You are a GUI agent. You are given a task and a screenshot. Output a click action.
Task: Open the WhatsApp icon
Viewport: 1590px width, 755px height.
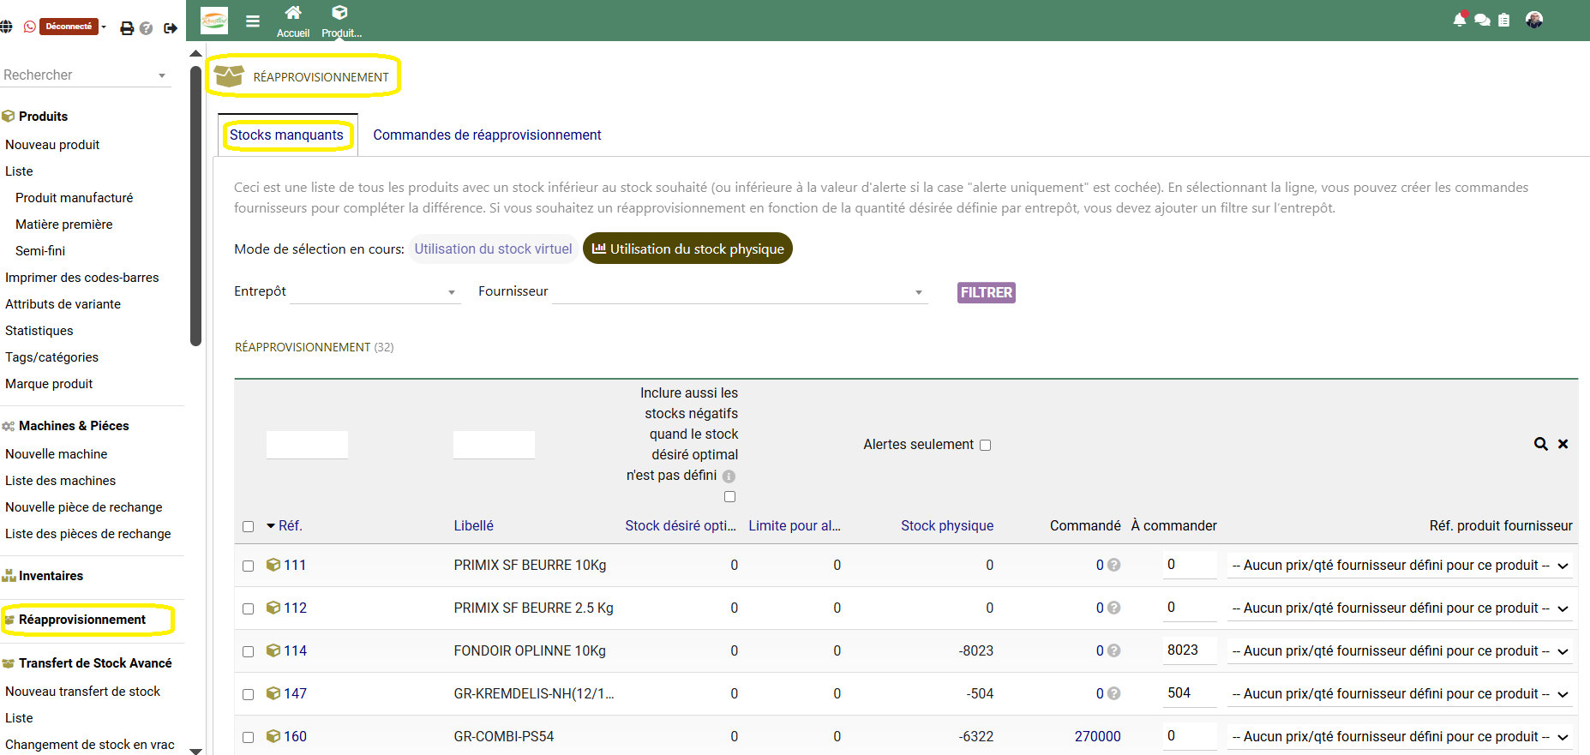coord(30,27)
